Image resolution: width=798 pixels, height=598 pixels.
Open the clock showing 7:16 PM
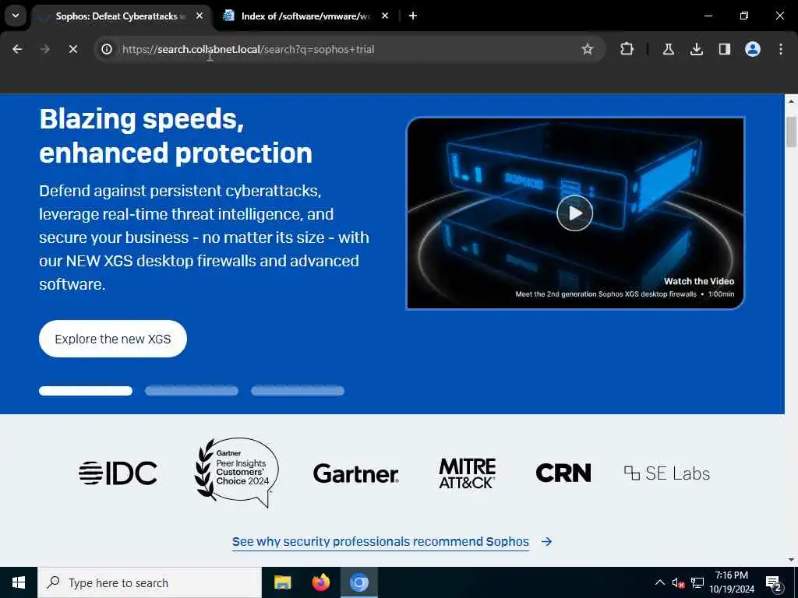click(732, 582)
